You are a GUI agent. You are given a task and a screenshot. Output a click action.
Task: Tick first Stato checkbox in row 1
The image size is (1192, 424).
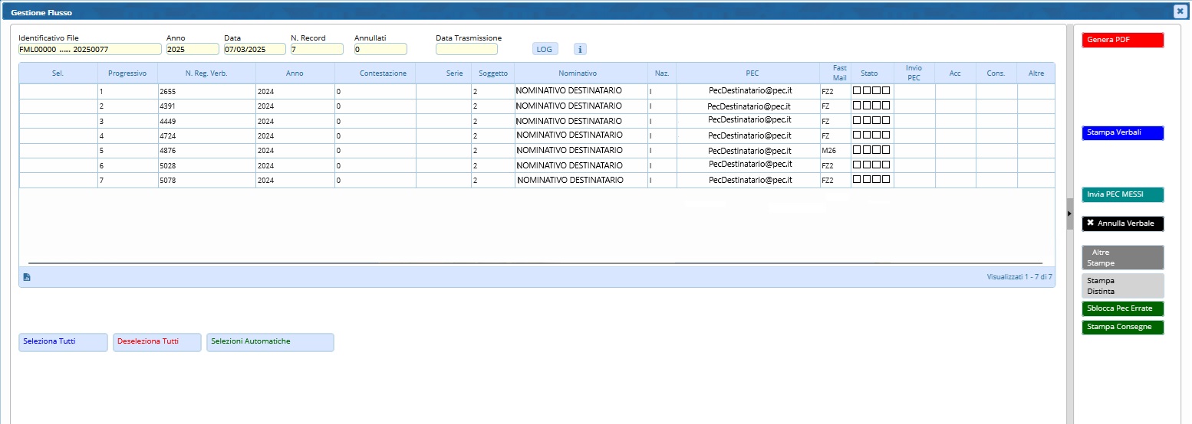point(858,90)
